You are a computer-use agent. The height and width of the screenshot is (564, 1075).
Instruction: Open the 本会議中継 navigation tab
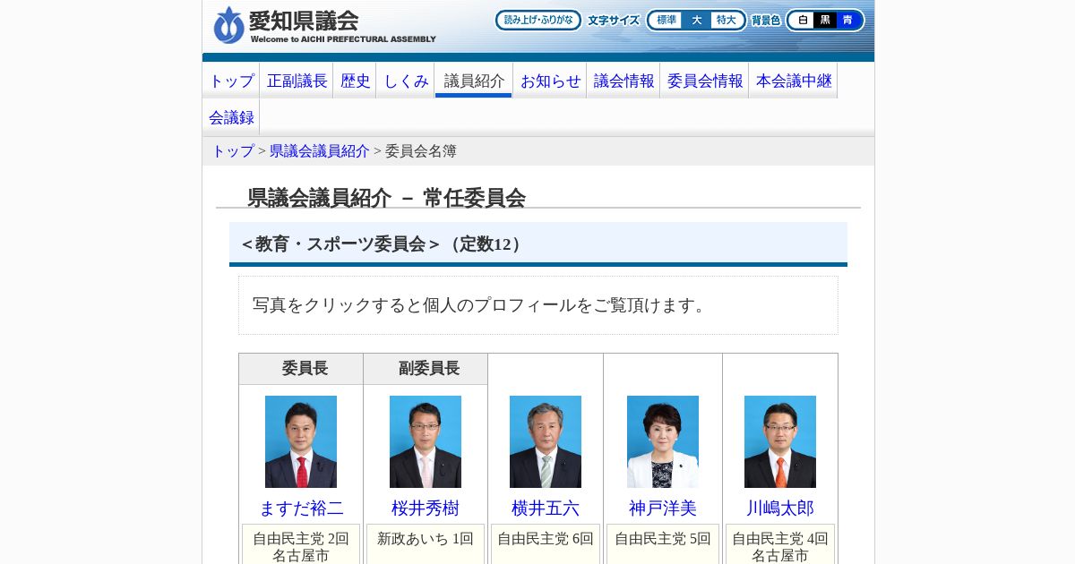[794, 81]
